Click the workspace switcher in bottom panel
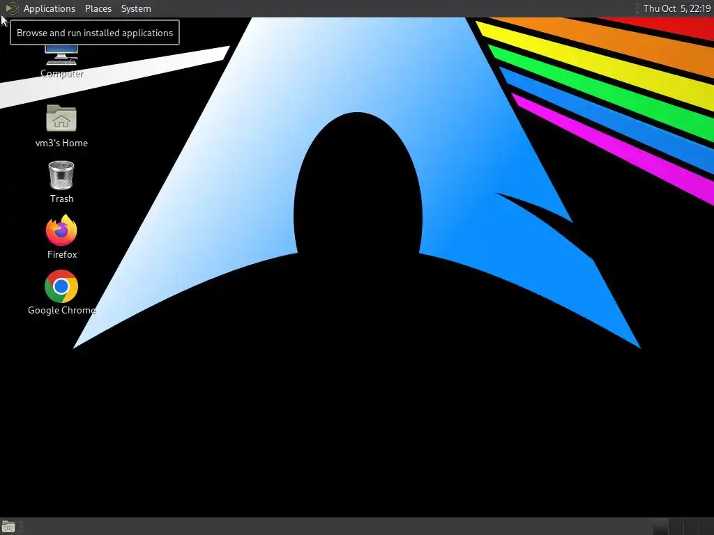This screenshot has height=535, width=714. click(x=683, y=527)
